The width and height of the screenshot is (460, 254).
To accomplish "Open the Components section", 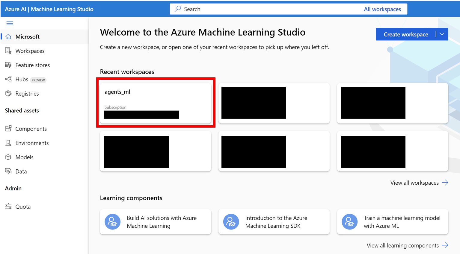I will [31, 128].
